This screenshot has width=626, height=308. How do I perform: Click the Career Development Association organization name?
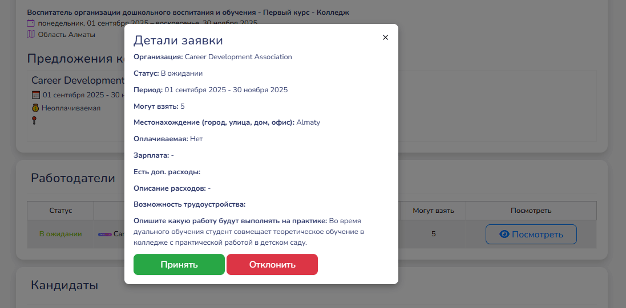click(x=238, y=57)
